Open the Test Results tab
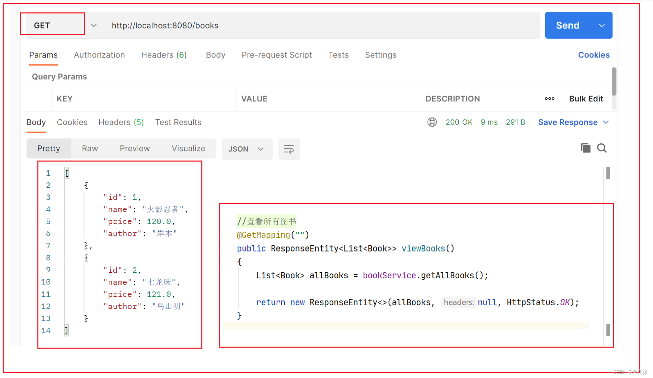Image resolution: width=653 pixels, height=378 pixels. point(178,122)
